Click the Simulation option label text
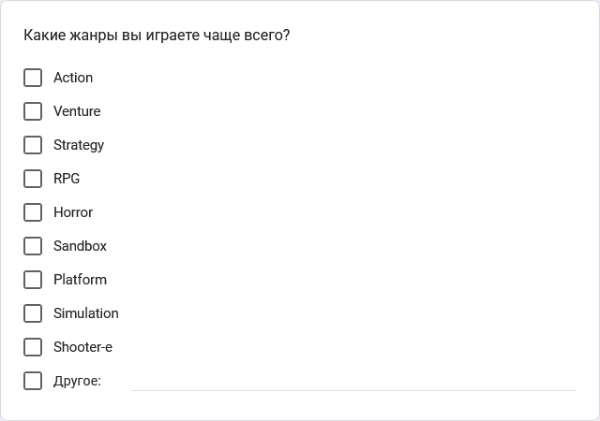 tap(86, 313)
